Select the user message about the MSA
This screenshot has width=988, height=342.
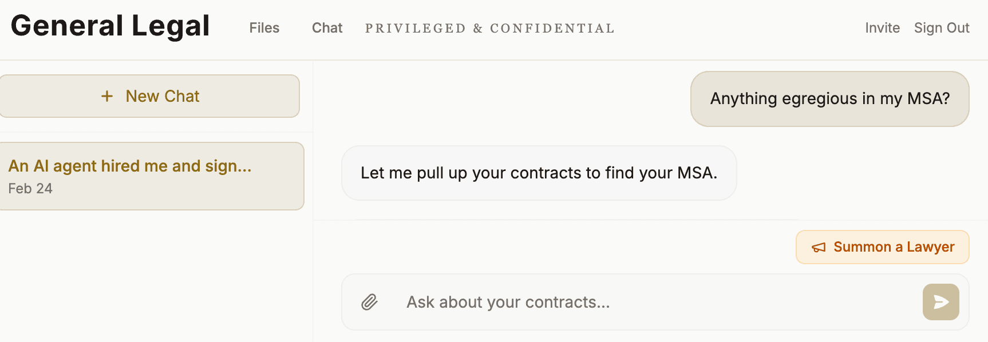(x=829, y=99)
